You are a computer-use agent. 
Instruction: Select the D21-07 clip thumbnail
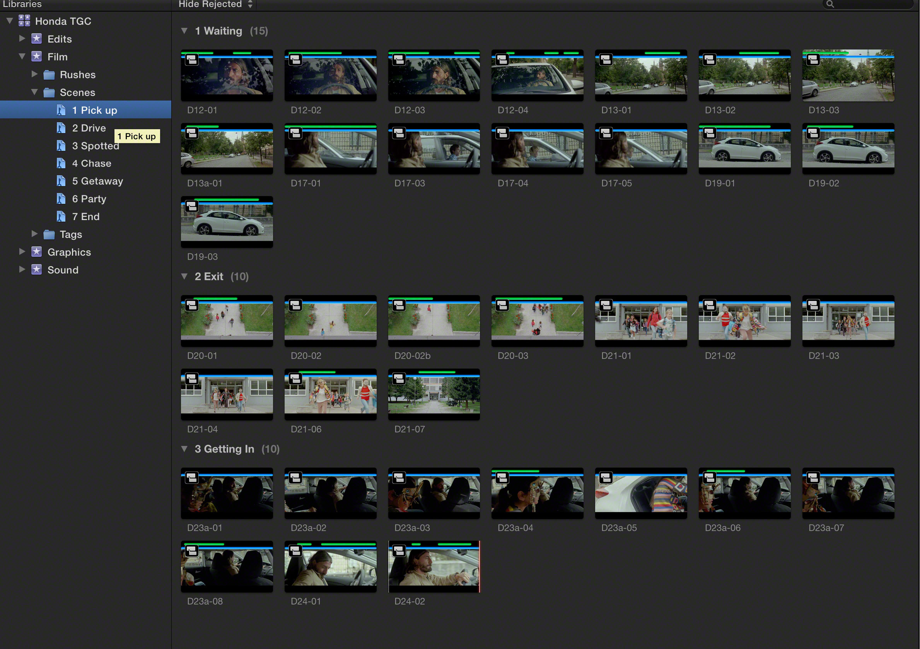[434, 395]
